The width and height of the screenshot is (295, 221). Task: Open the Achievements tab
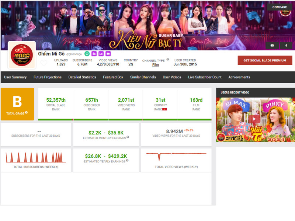tap(239, 77)
